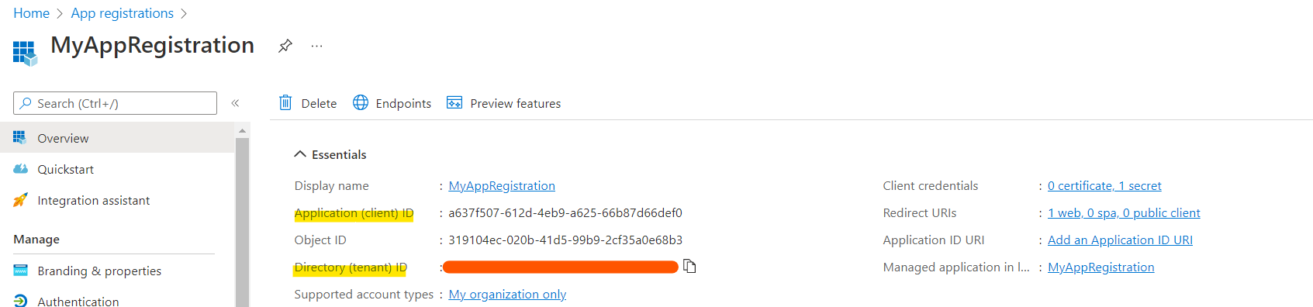
Task: Focus the Search (Ctrl+/) field
Action: coord(115,103)
